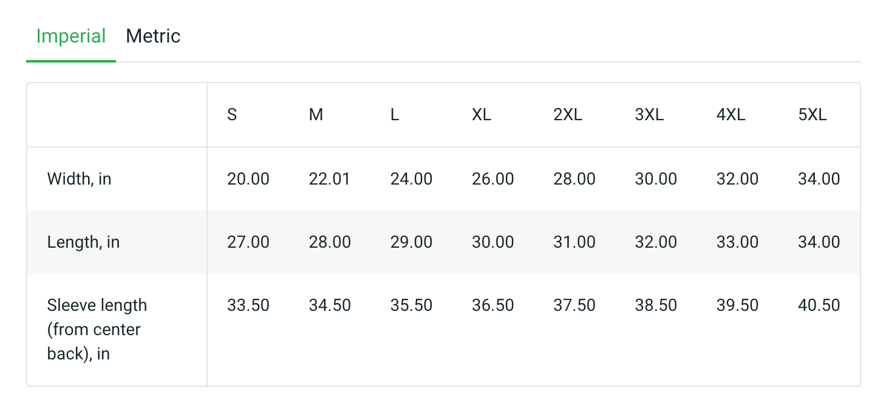Click the L size column header
This screenshot has width=869, height=408.
tap(395, 115)
